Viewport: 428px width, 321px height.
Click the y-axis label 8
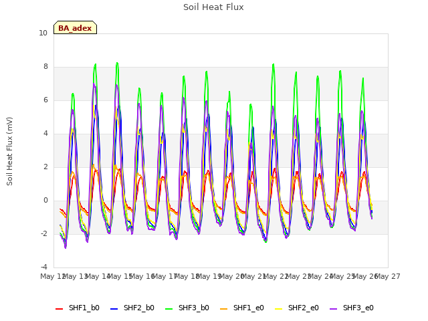45,67
